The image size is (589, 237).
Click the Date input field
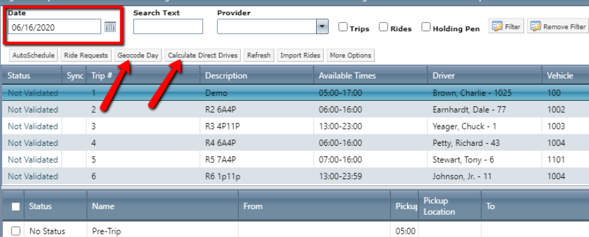click(54, 27)
